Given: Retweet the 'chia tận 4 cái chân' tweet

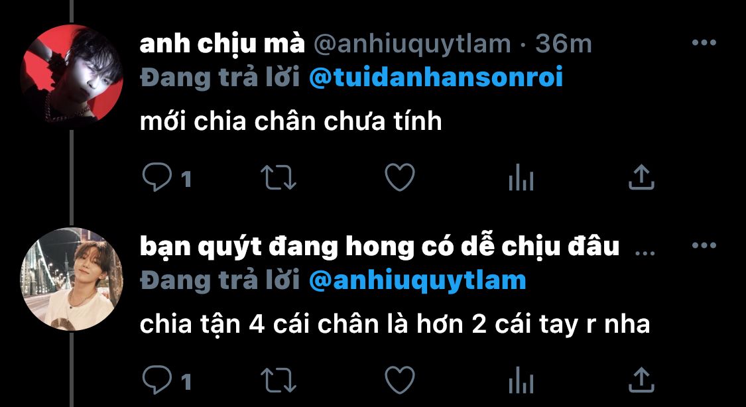Looking at the screenshot, I should 279,380.
